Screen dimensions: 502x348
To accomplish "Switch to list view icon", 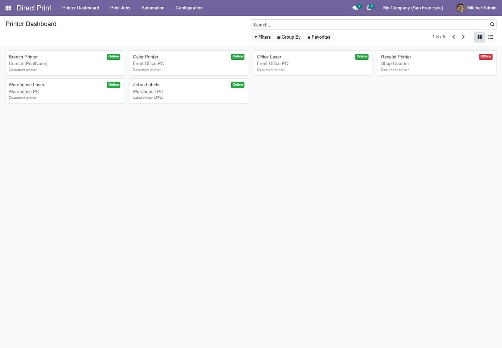I will coord(491,37).
